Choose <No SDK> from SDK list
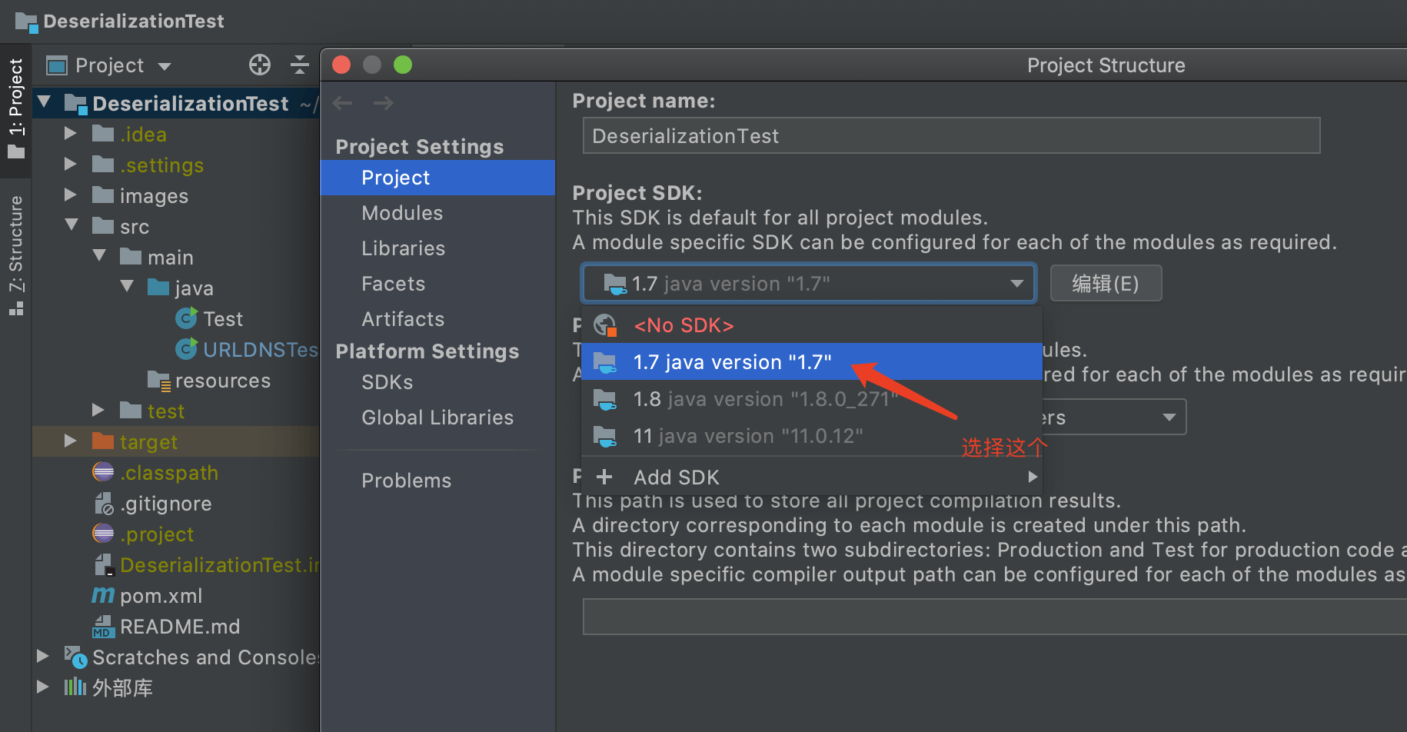Viewport: 1407px width, 732px height. point(811,325)
